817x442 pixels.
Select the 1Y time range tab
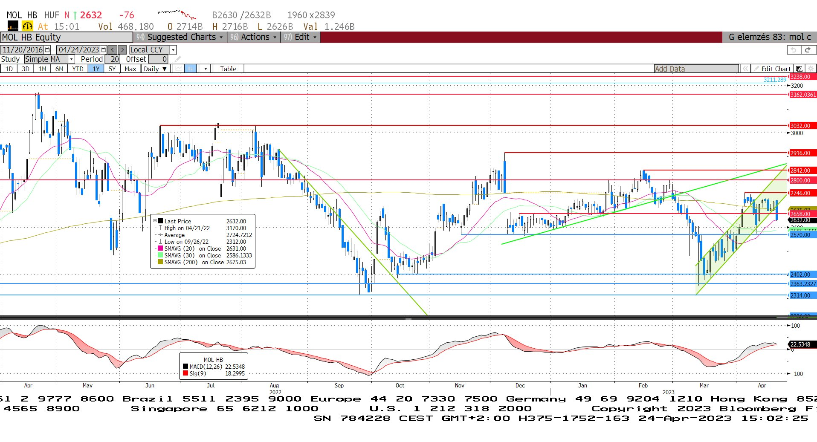click(x=96, y=69)
